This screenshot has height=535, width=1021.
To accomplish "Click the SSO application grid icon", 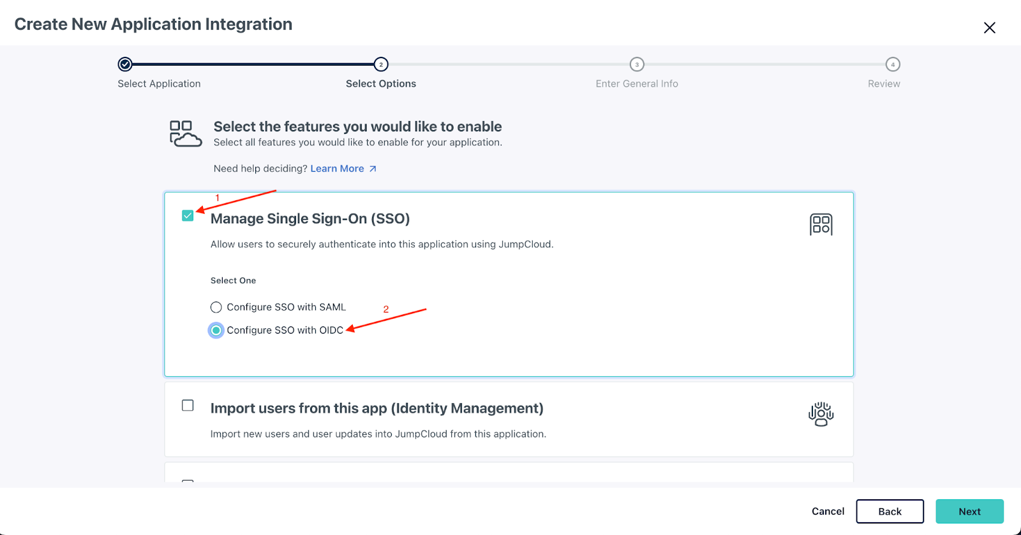I will coord(821,224).
